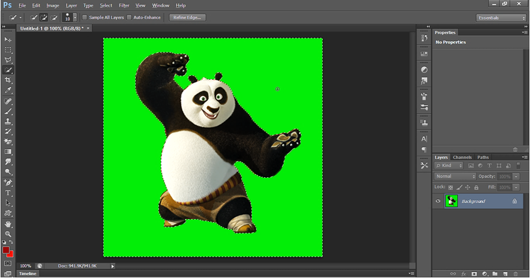Viewport: 530px width, 278px height.
Task: Open the Filter menu
Action: 124,5
